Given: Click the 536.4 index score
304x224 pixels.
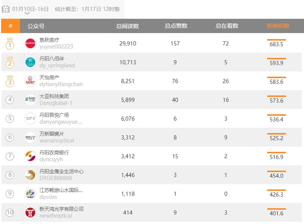Looking at the screenshot, I should click(276, 120).
